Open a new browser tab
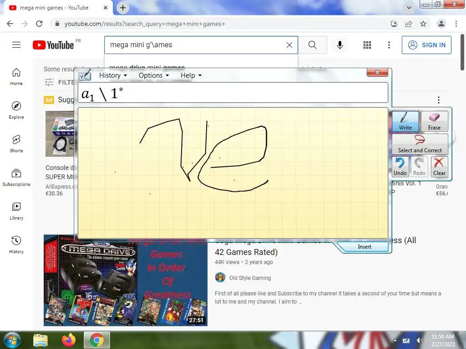 point(123,8)
